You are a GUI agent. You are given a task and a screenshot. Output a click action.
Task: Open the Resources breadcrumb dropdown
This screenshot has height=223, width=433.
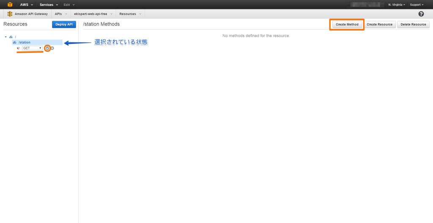click(130, 14)
